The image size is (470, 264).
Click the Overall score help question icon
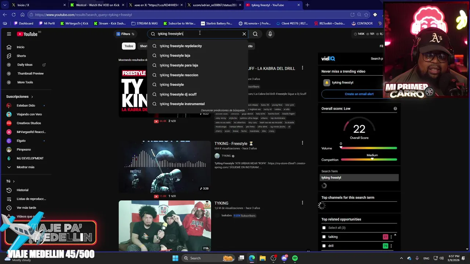click(395, 109)
